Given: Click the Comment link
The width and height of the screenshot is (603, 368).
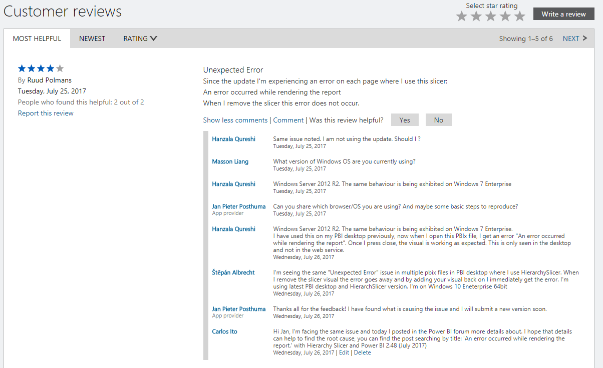Looking at the screenshot, I should 288,120.
